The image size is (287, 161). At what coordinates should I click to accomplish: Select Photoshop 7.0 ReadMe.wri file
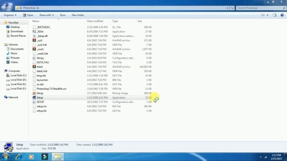coord(52,89)
